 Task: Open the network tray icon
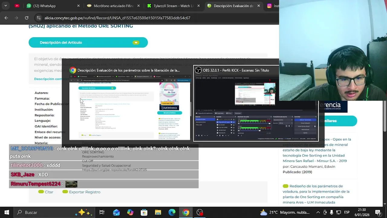click(x=338, y=213)
